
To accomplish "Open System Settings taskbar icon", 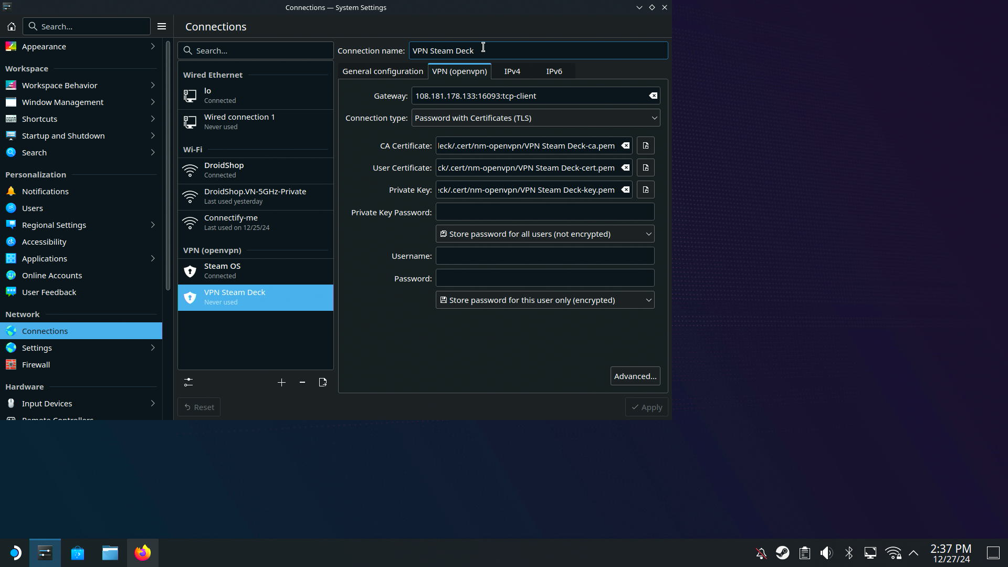I will tap(45, 553).
